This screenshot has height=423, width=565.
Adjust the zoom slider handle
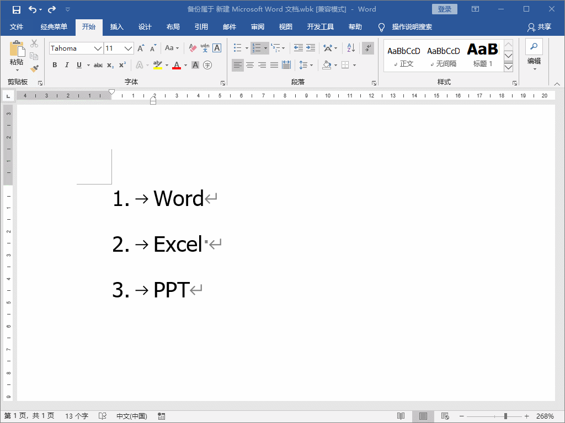(505, 416)
